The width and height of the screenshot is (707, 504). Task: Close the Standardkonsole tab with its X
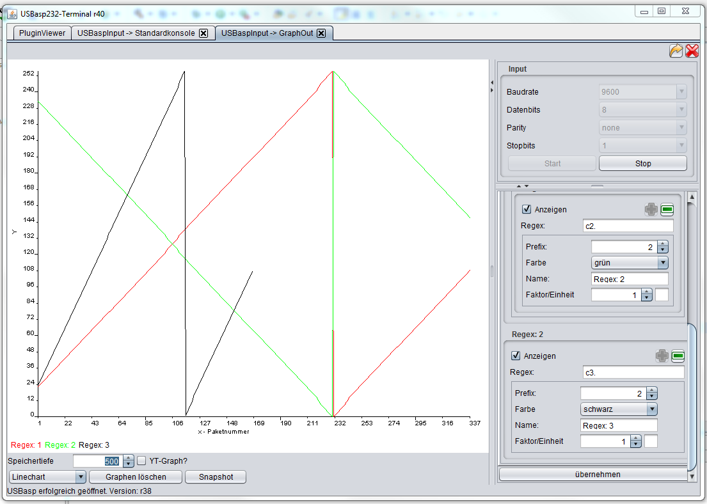pyautogui.click(x=203, y=33)
